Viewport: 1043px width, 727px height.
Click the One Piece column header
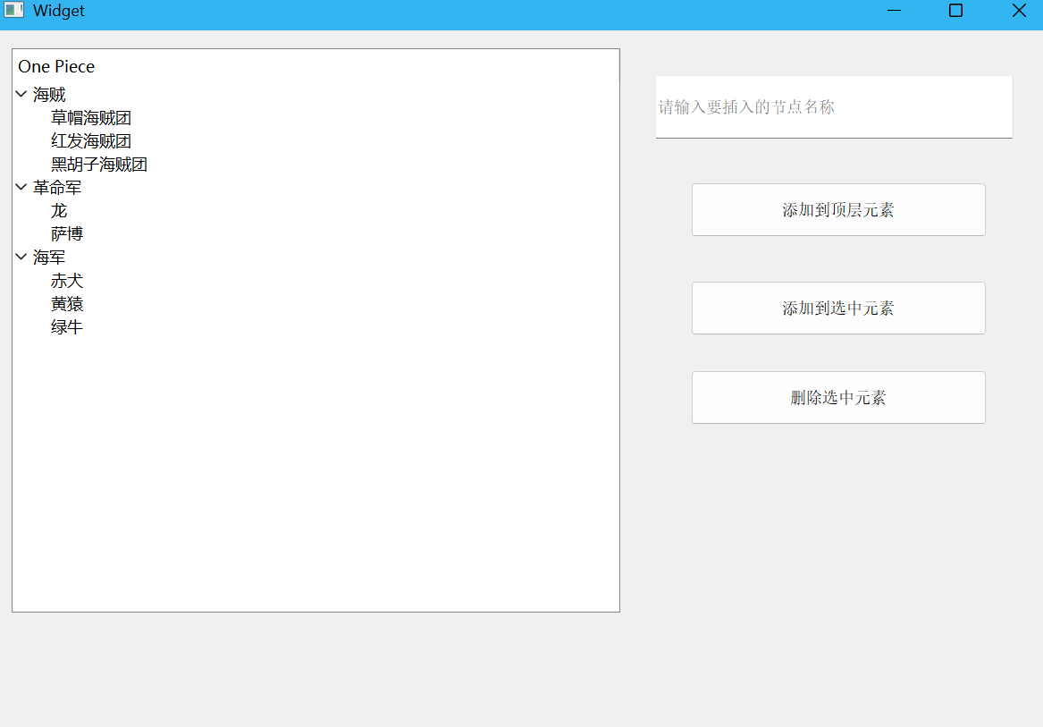click(316, 66)
